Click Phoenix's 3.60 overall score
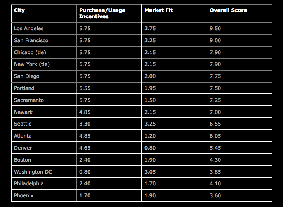The image size is (283, 207). (215, 196)
